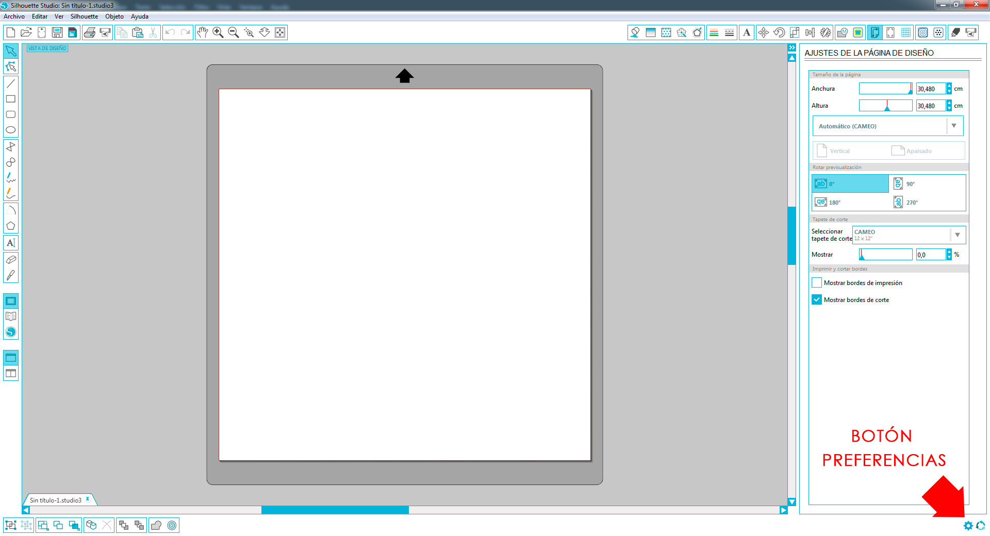Open the Silhouette menu
Image resolution: width=990 pixels, height=536 pixels.
coord(84,16)
